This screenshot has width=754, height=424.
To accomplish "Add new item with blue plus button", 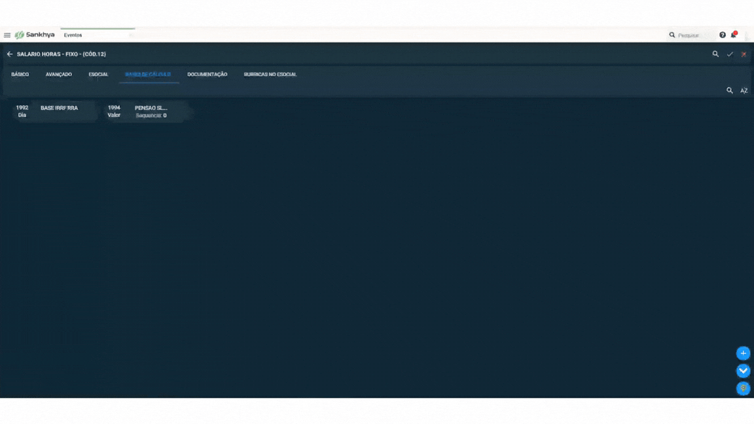I will (x=743, y=353).
